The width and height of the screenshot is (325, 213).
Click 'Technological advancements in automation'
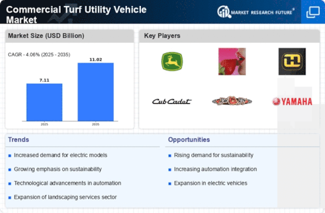67,183
